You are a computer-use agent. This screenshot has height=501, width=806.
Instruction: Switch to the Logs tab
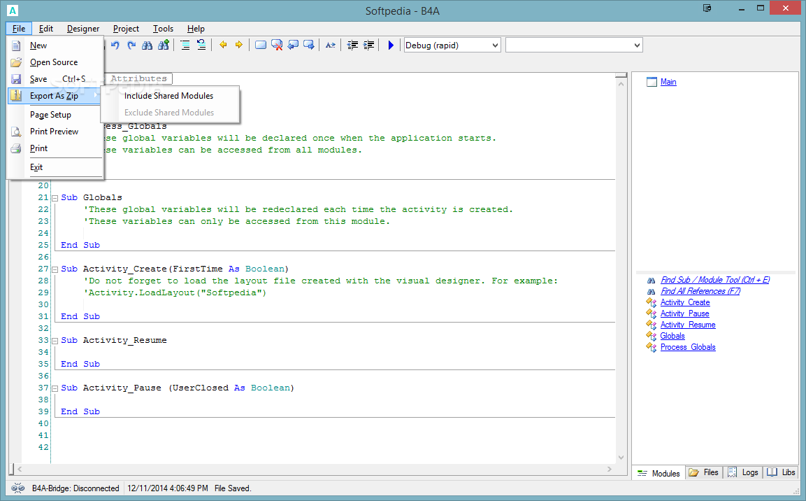(x=743, y=472)
